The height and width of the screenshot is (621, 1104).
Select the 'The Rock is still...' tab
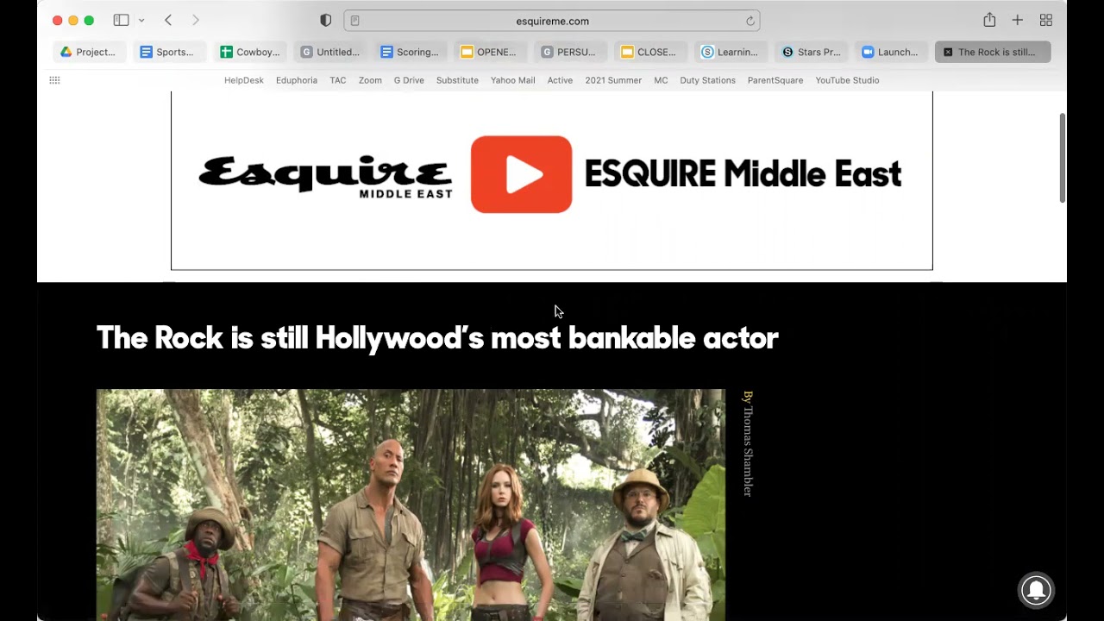coord(993,52)
